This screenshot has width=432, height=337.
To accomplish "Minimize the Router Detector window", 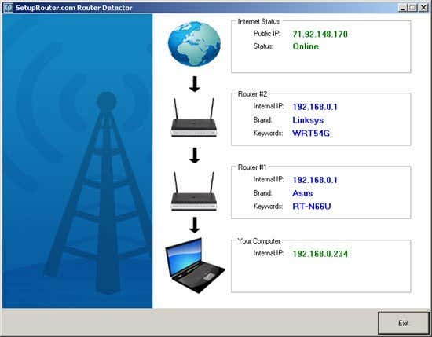I will click(x=403, y=7).
